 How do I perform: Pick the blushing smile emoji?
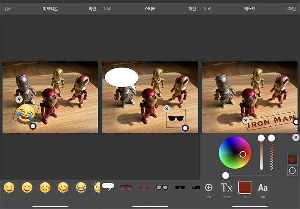pos(45,187)
